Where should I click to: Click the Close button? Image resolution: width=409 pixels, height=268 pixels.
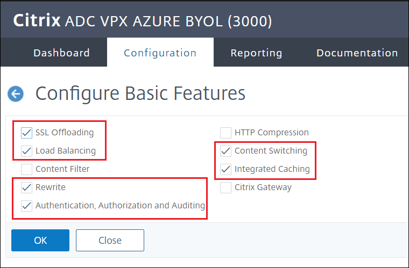click(110, 241)
